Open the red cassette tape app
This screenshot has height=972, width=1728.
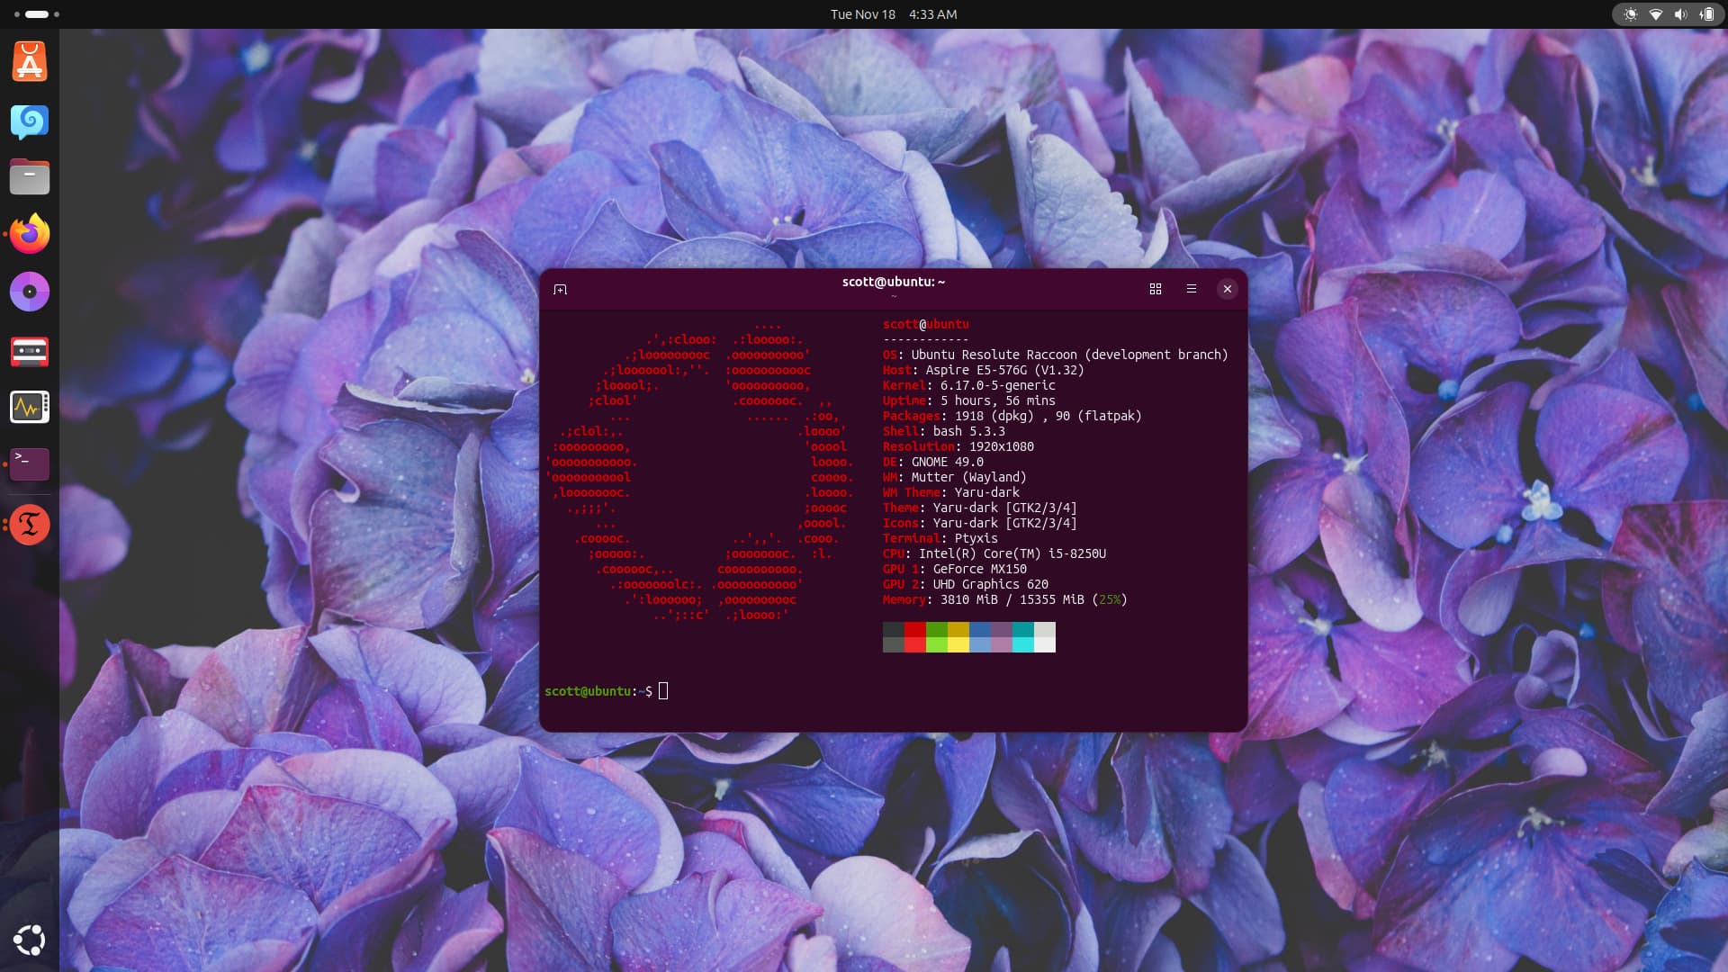(30, 351)
